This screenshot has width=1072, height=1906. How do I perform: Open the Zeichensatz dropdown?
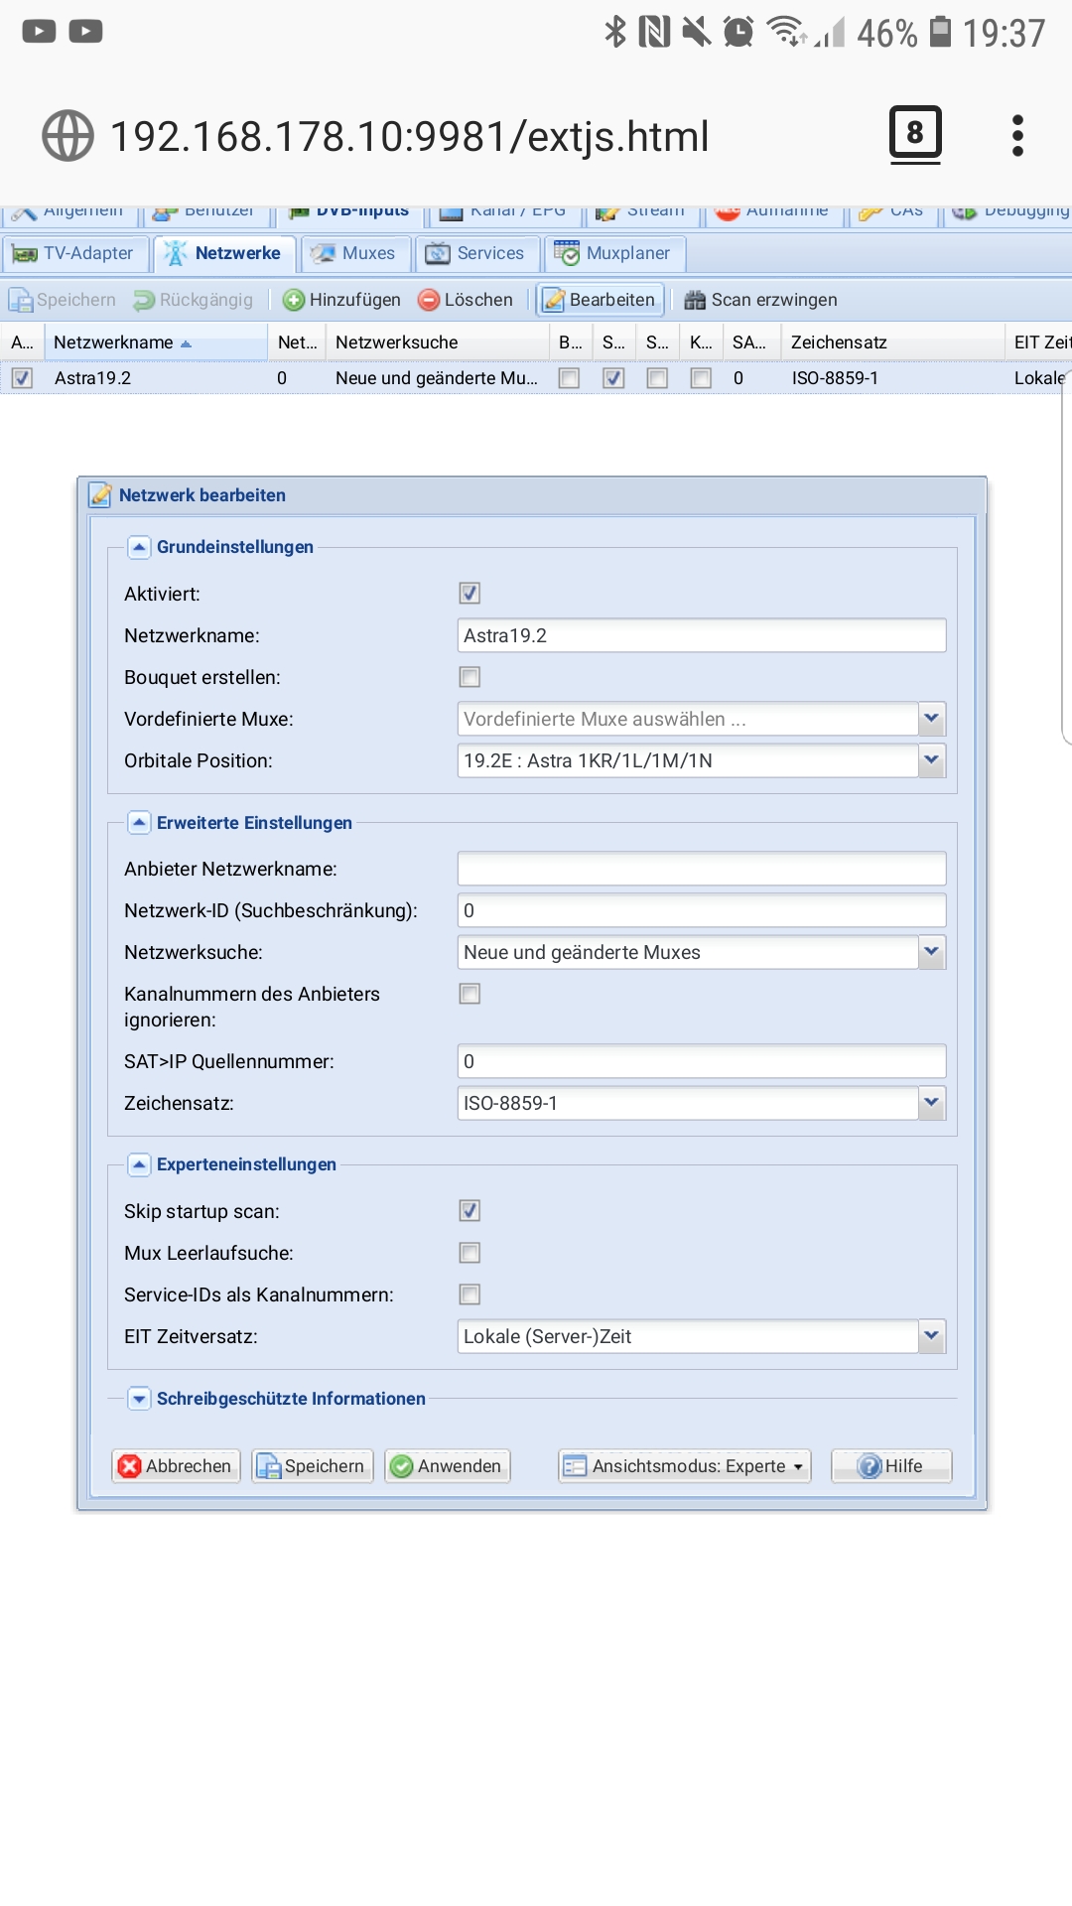coord(931,1103)
